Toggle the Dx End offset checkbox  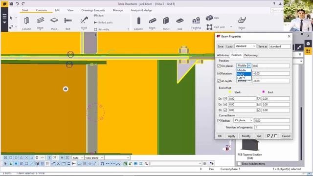pyautogui.click(x=259, y=99)
